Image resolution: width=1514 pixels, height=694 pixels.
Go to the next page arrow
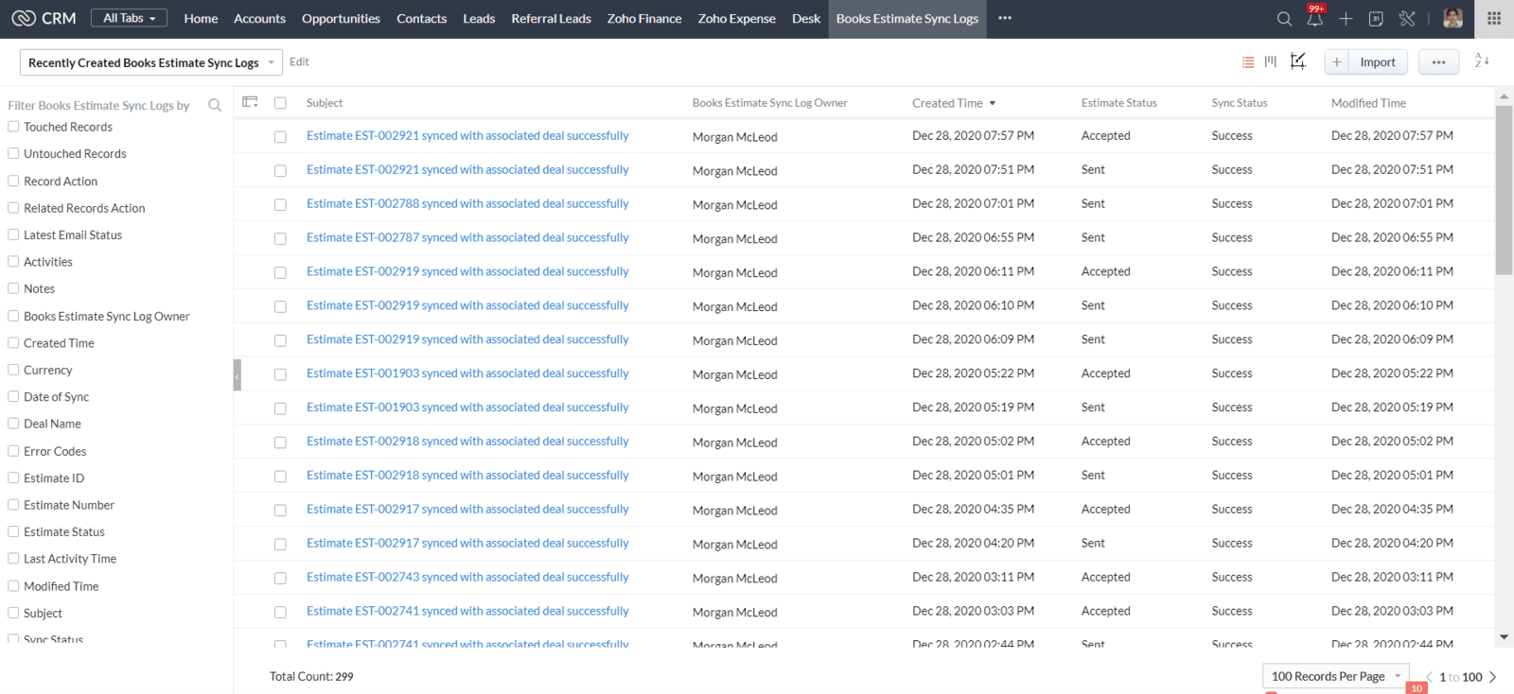click(x=1493, y=677)
